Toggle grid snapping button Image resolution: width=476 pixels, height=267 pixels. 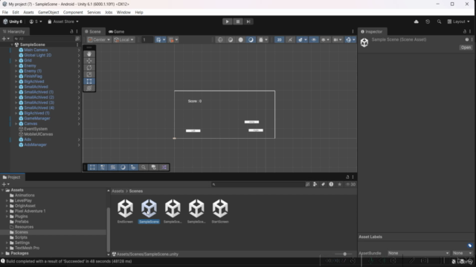point(158,39)
